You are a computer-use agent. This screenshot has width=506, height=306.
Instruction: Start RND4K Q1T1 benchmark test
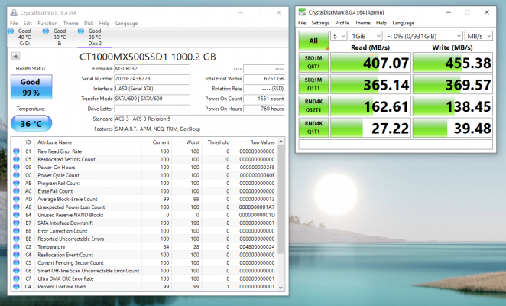[313, 128]
